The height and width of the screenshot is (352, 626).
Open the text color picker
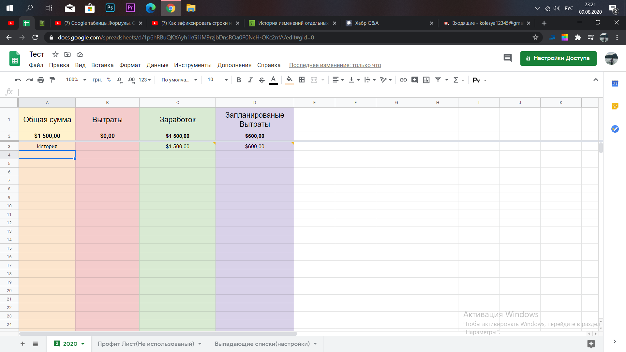pyautogui.click(x=274, y=80)
